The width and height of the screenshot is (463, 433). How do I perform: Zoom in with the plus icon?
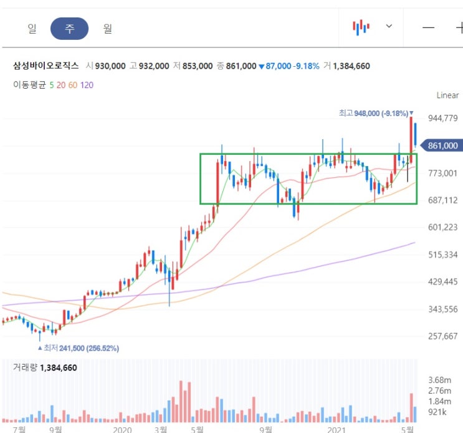[x=459, y=27]
